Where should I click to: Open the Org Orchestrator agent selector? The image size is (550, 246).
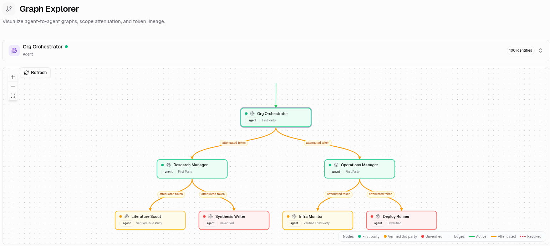point(276,51)
